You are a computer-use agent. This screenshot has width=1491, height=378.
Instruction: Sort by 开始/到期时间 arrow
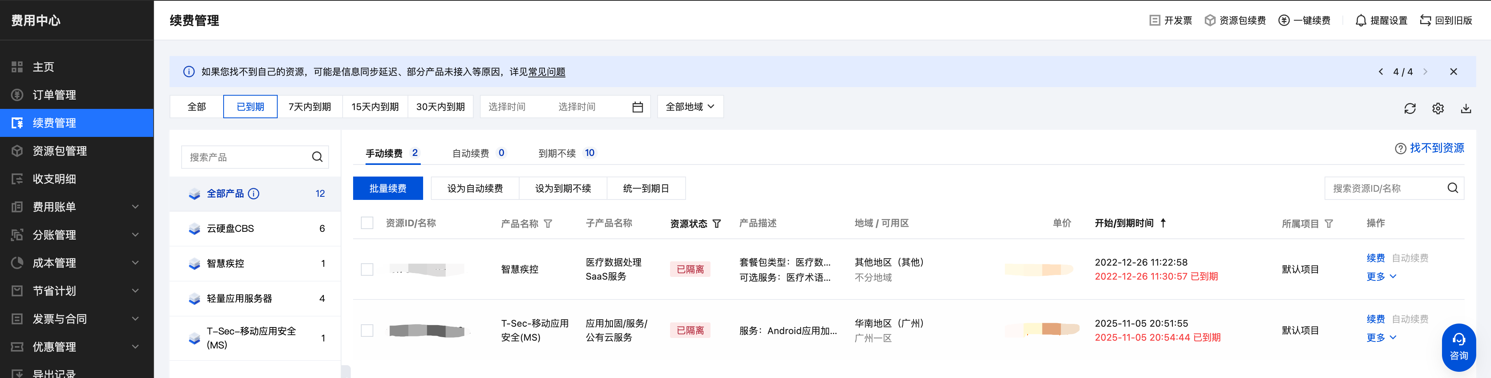click(x=1163, y=223)
